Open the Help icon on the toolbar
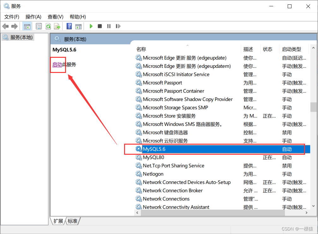This screenshot has width=318, height=234. (x=69, y=26)
